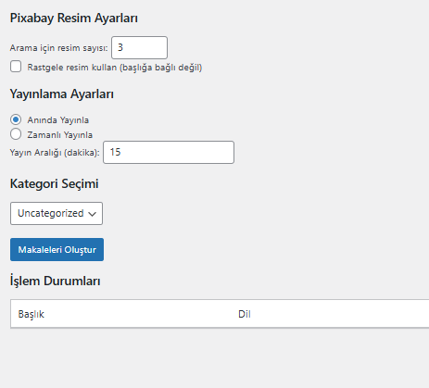Click the İşlem Durumları heading

56,281
